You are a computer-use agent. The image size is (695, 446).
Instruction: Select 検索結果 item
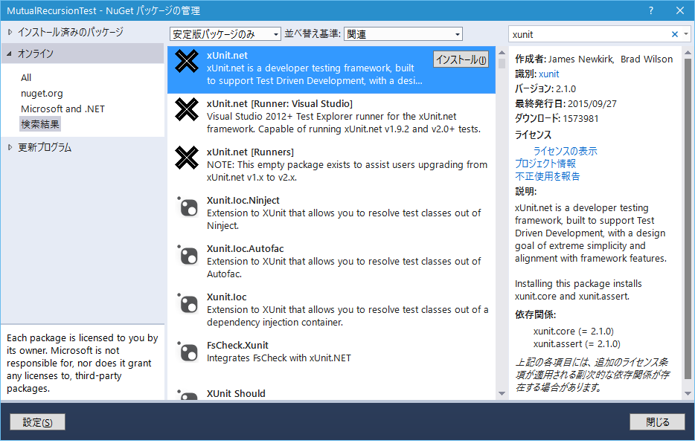40,124
